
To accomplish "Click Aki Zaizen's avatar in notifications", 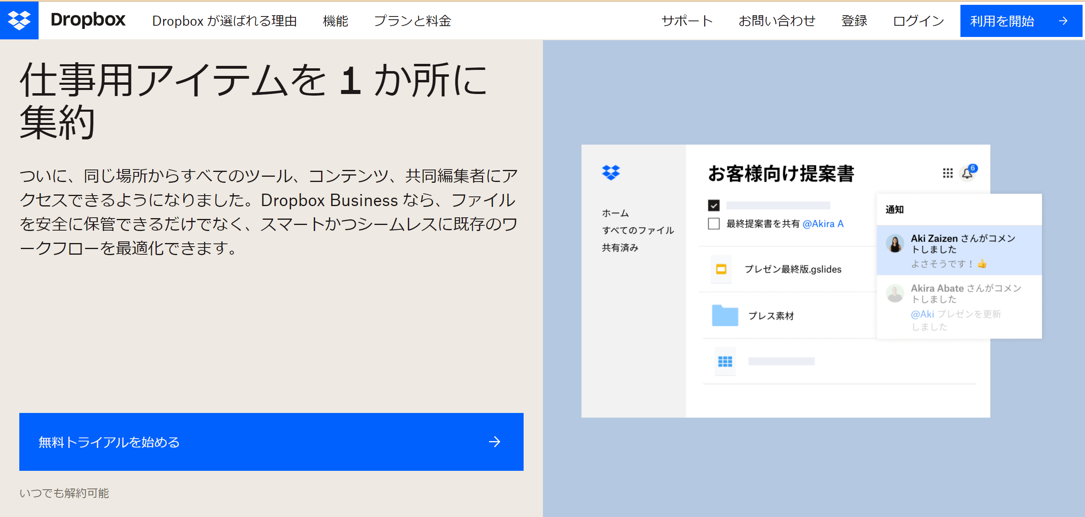I will point(895,243).
